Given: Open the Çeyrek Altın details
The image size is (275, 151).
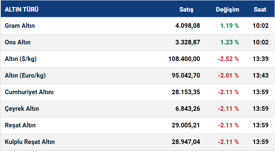Looking at the screenshot, I should (22, 109).
